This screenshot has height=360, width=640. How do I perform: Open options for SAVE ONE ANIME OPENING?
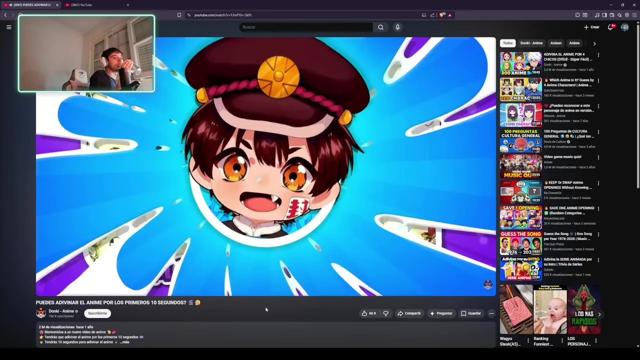pyautogui.click(x=598, y=208)
